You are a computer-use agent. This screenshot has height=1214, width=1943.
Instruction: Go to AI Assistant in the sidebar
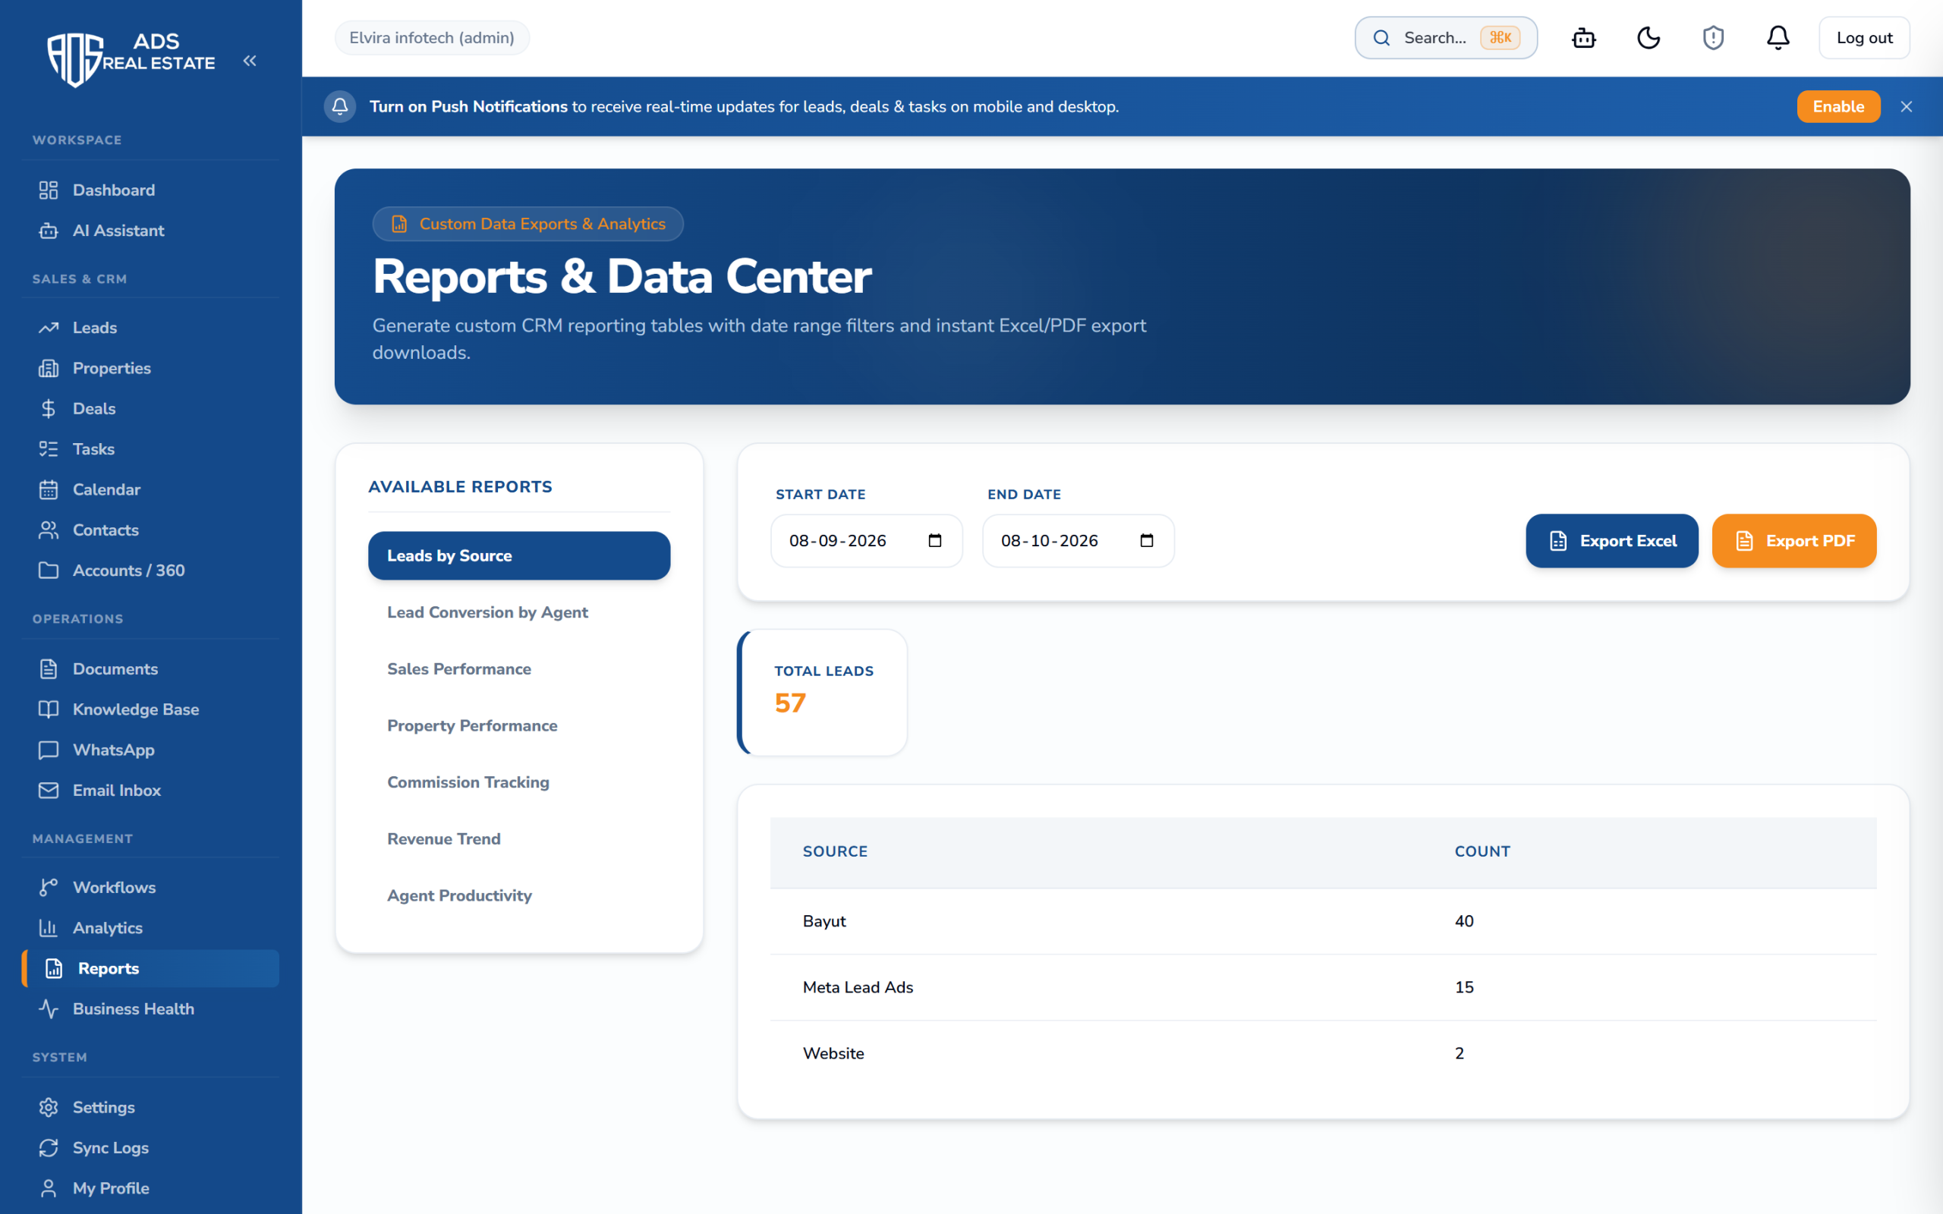pyautogui.click(x=150, y=231)
